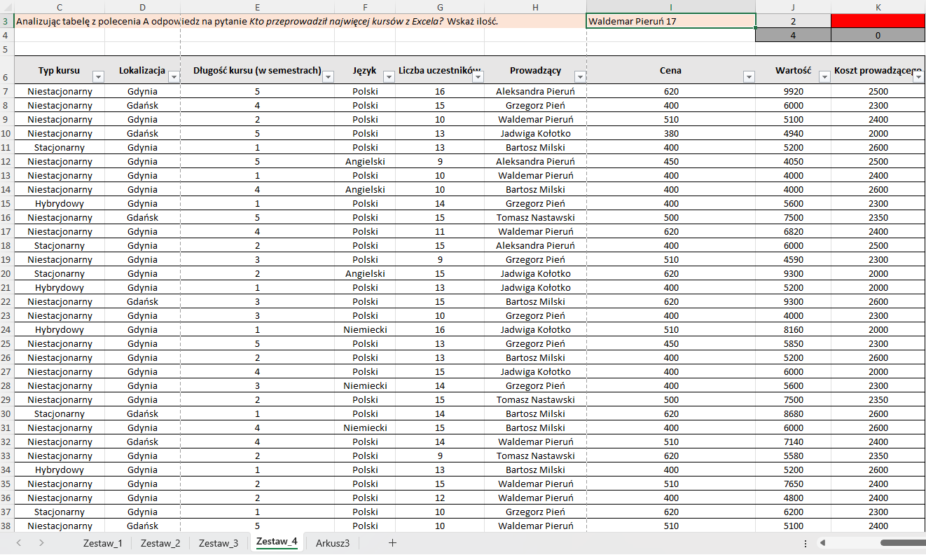Viewport: 926px width, 555px height.
Task: Select column J header
Action: tap(793, 7)
